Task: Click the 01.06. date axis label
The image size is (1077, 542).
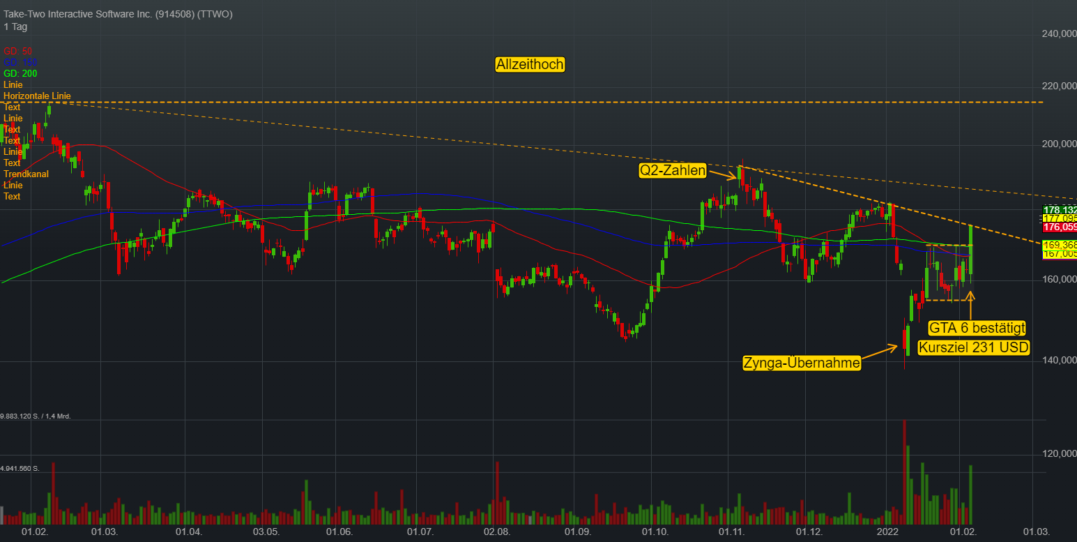Action: tap(339, 532)
